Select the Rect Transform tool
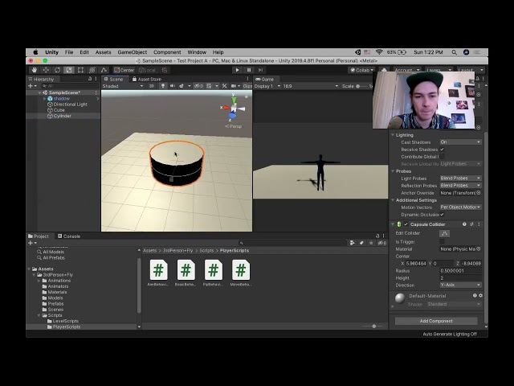Viewport: 514px width, 386px height. [x=80, y=70]
